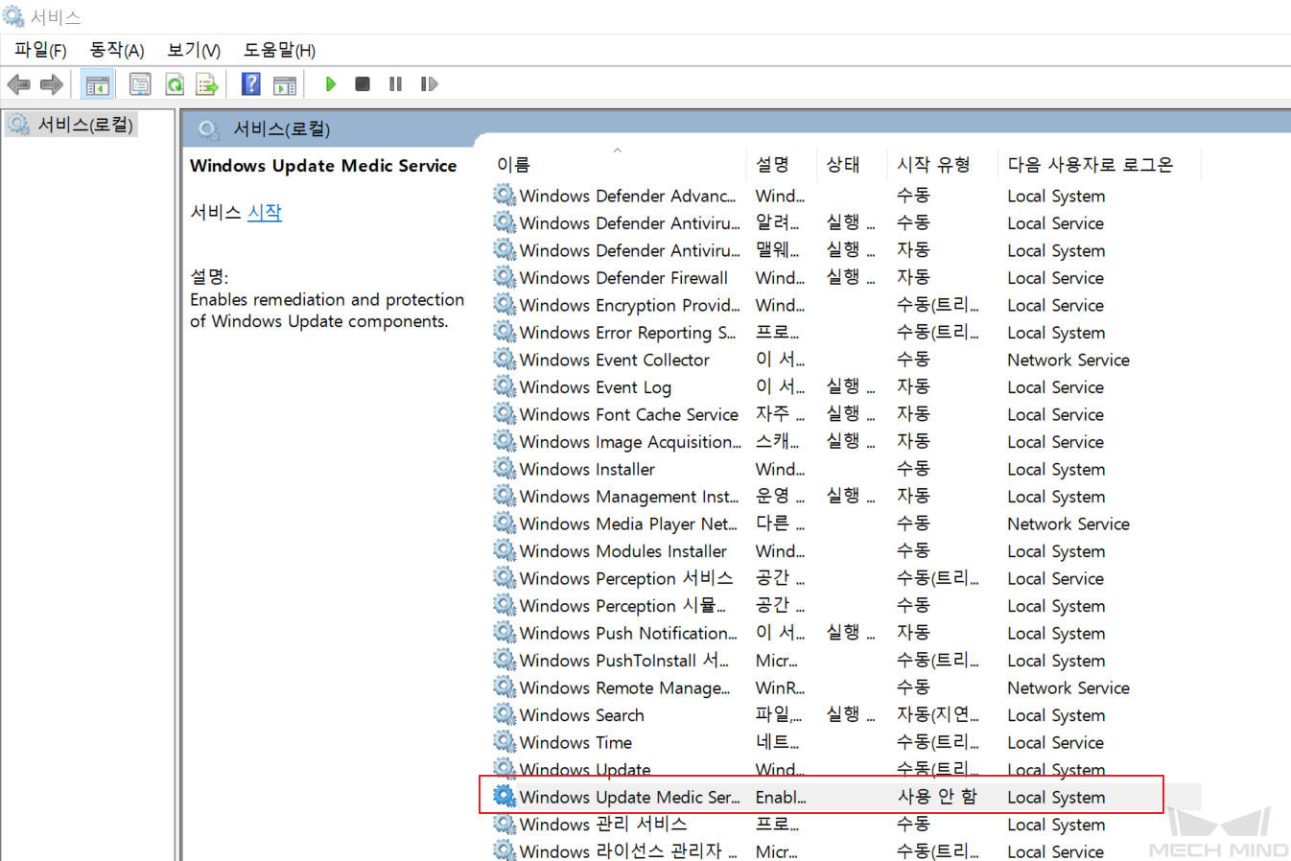
Task: Click 사용 안 함 startup type of Medic Service
Action: point(937,797)
